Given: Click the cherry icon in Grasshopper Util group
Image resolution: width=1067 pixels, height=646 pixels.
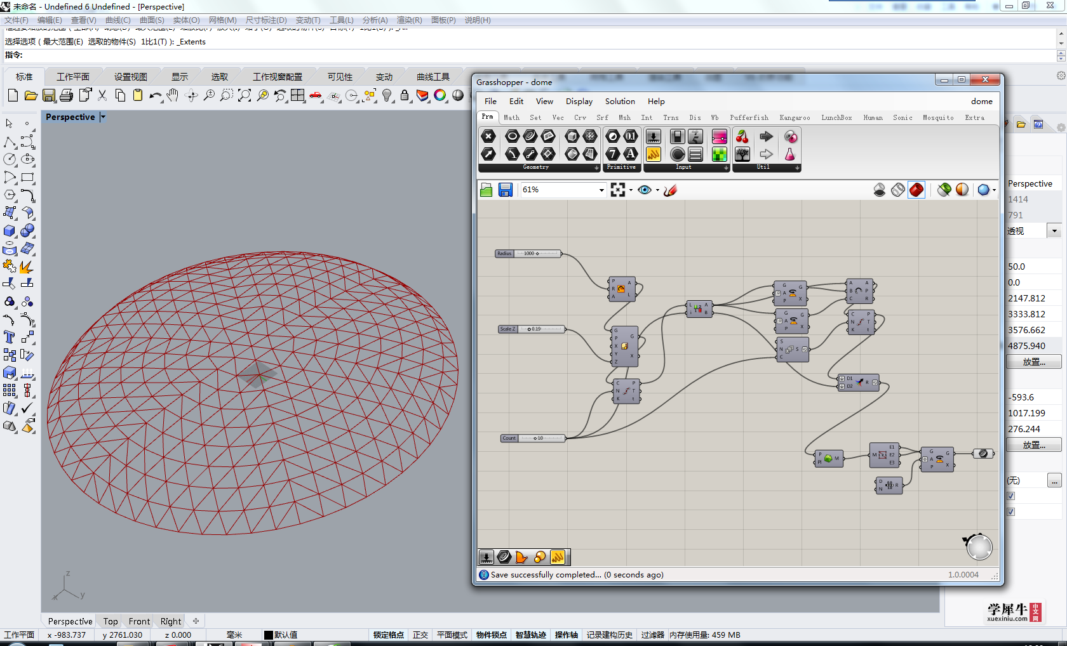Looking at the screenshot, I should [x=742, y=136].
